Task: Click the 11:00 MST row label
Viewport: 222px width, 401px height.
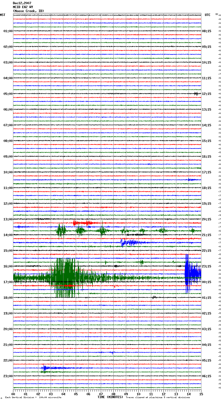Action: pos(8,188)
